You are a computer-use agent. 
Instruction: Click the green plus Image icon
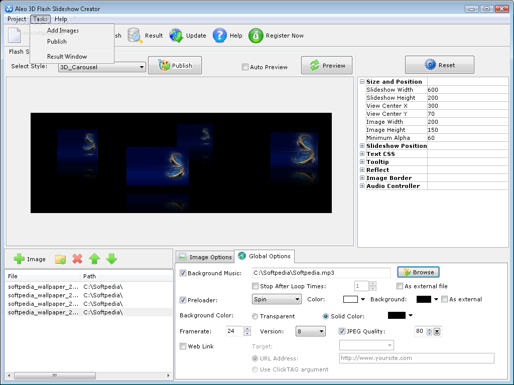[19, 259]
